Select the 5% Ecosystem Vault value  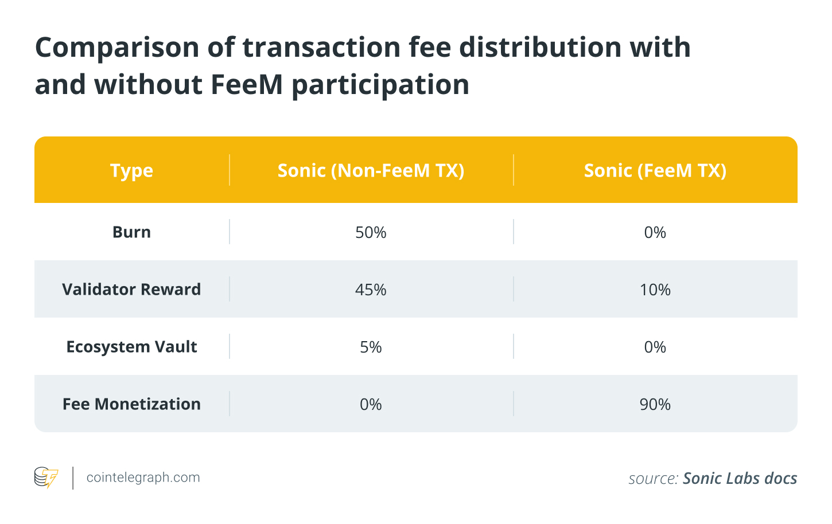click(x=371, y=347)
